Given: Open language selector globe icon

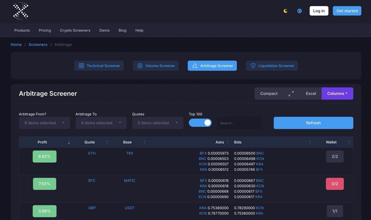Looking at the screenshot, I should pyautogui.click(x=299, y=11).
